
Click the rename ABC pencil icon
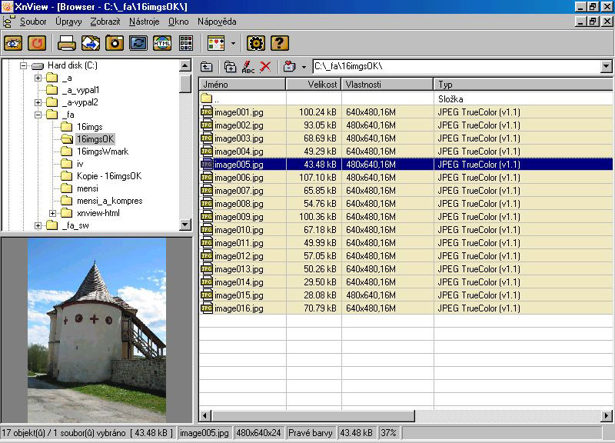pyautogui.click(x=248, y=67)
